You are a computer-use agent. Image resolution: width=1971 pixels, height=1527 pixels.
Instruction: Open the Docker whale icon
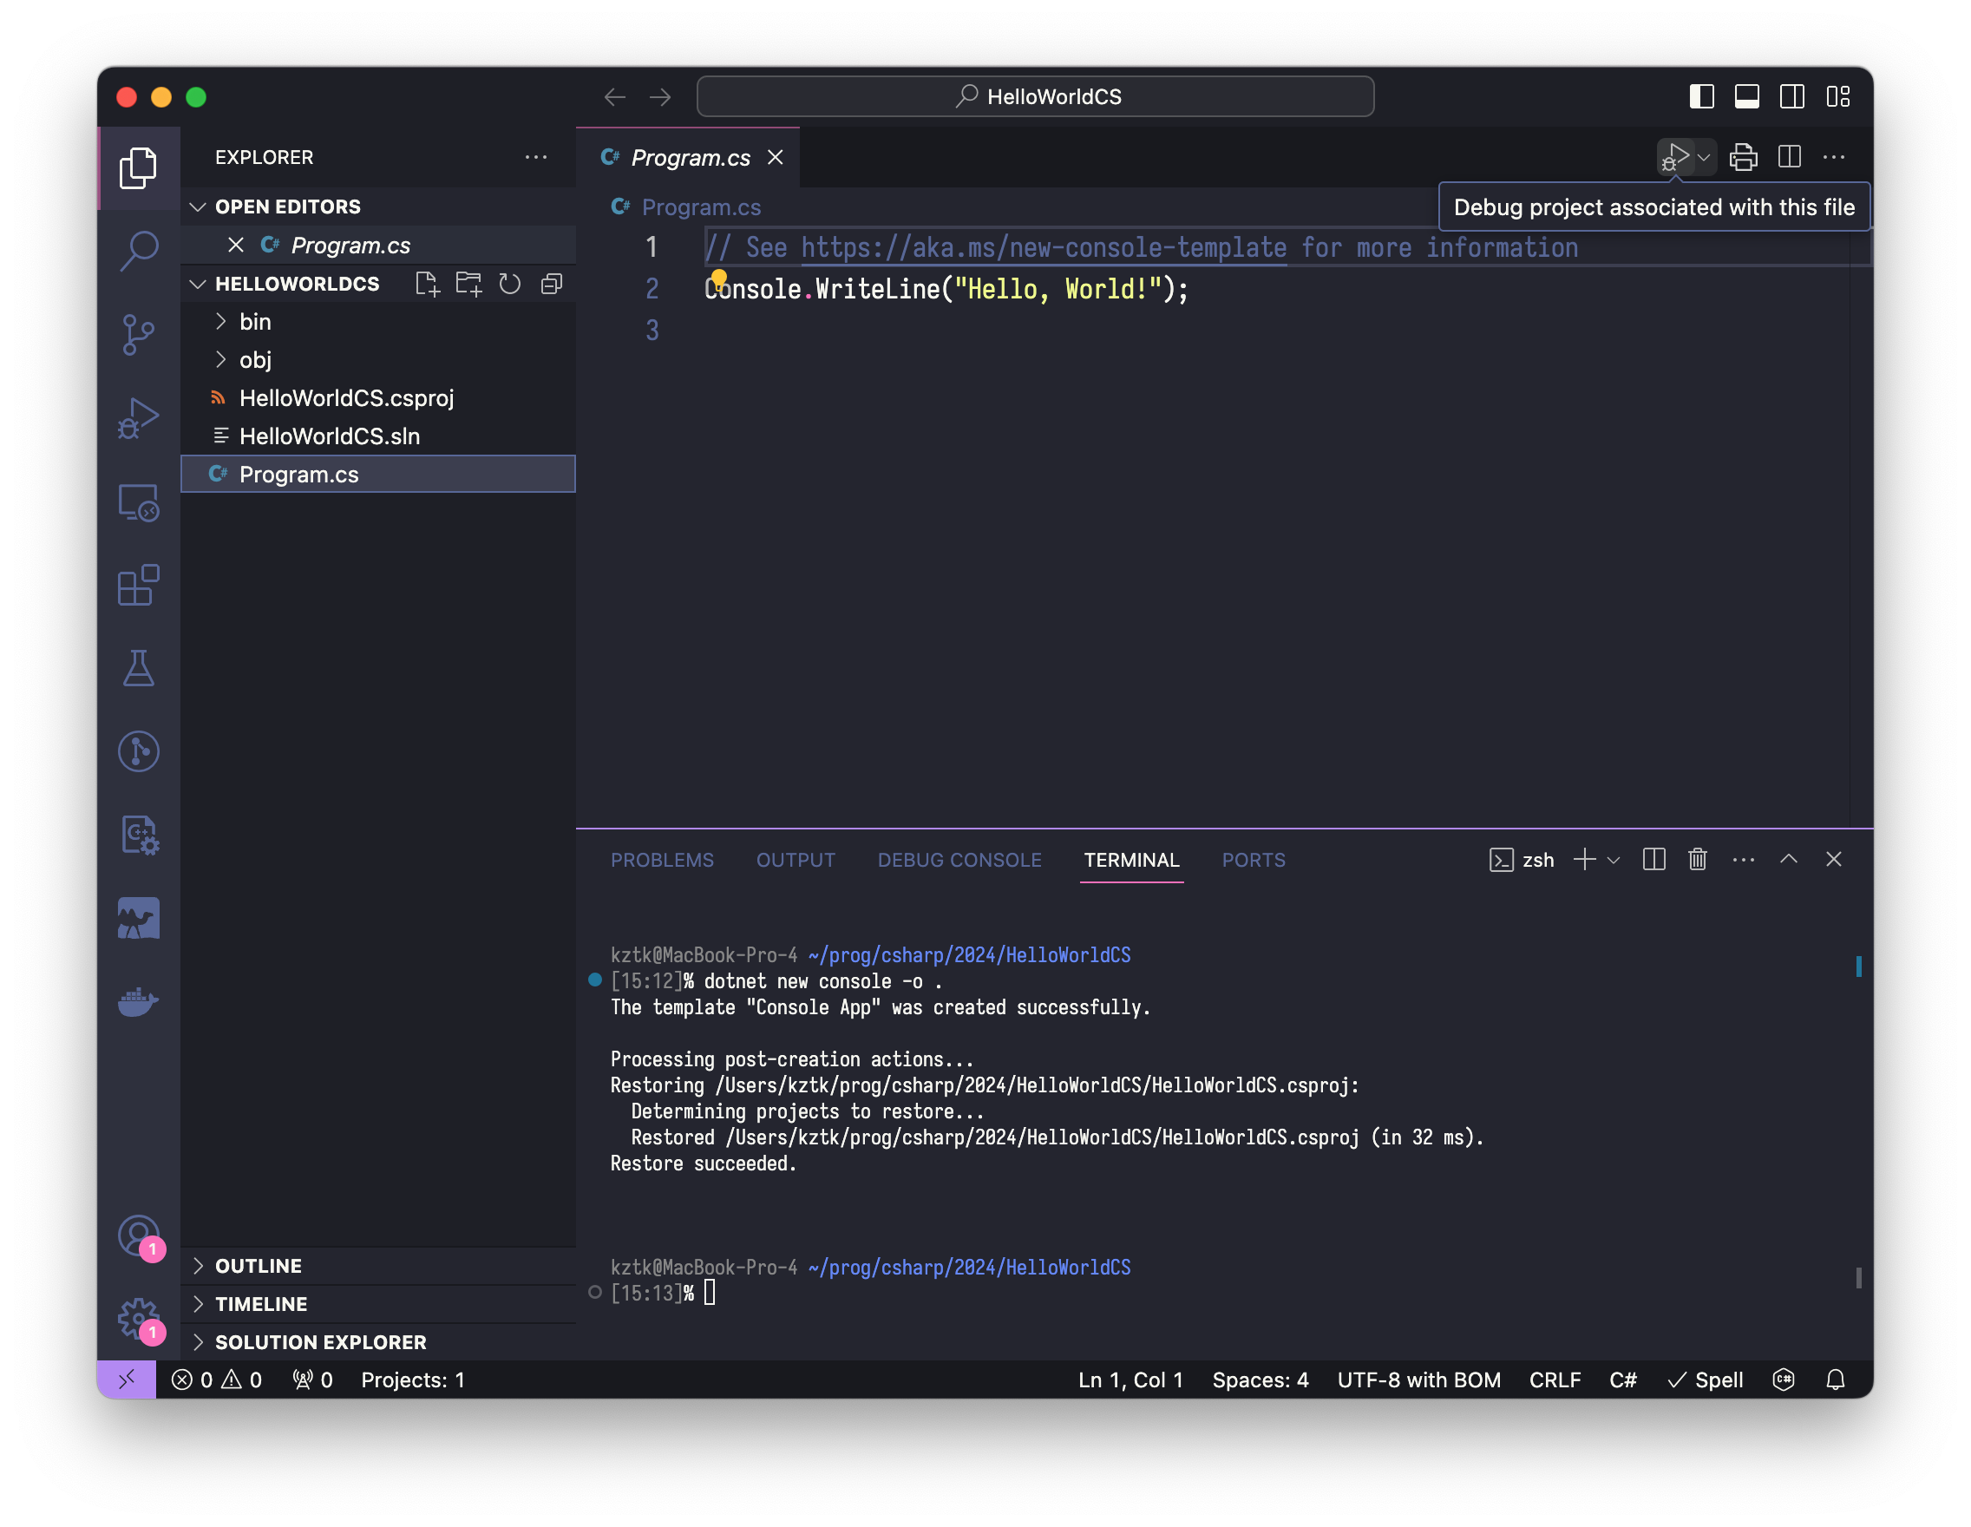point(138,1001)
